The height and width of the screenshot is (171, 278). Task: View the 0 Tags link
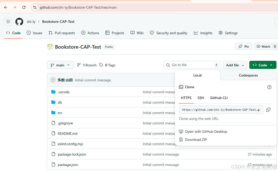pyautogui.click(x=107, y=65)
